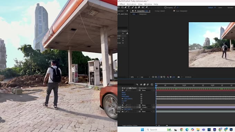The image size is (235, 132).
Task: Click the timeline layer search field
Action: pyautogui.click(x=125, y=85)
